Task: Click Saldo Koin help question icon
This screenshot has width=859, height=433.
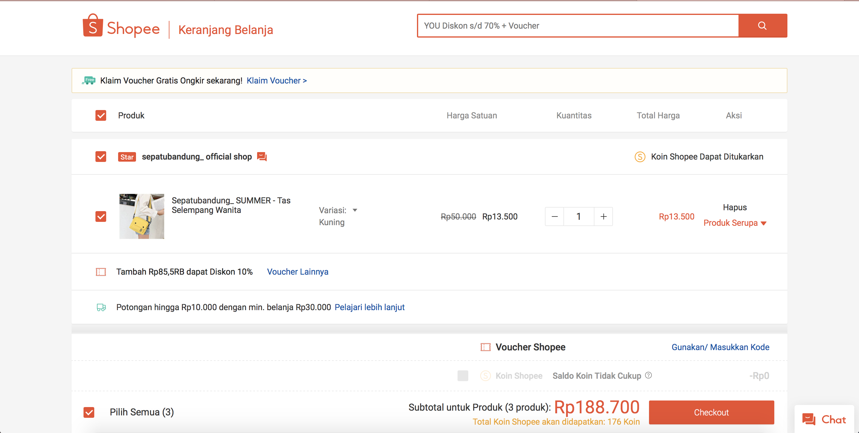Action: click(648, 375)
